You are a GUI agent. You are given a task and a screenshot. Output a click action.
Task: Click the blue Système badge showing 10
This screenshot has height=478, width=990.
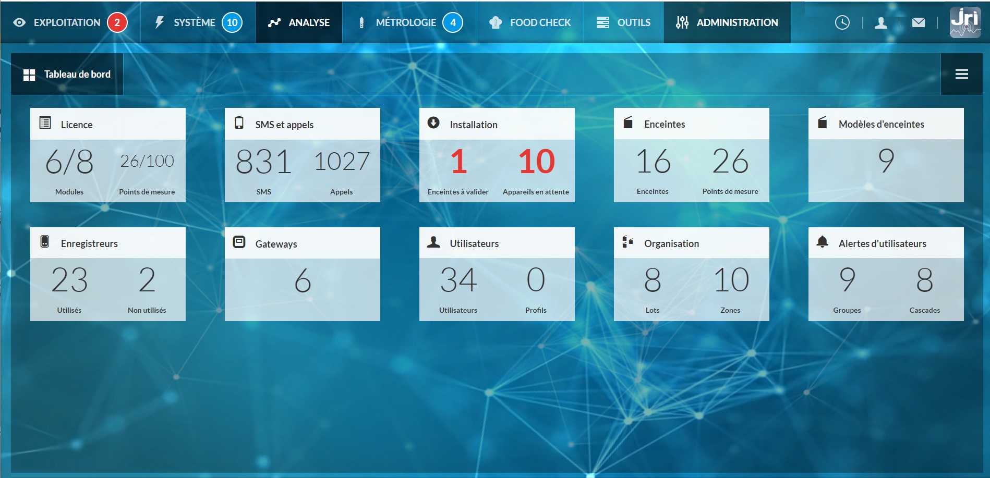pyautogui.click(x=232, y=22)
